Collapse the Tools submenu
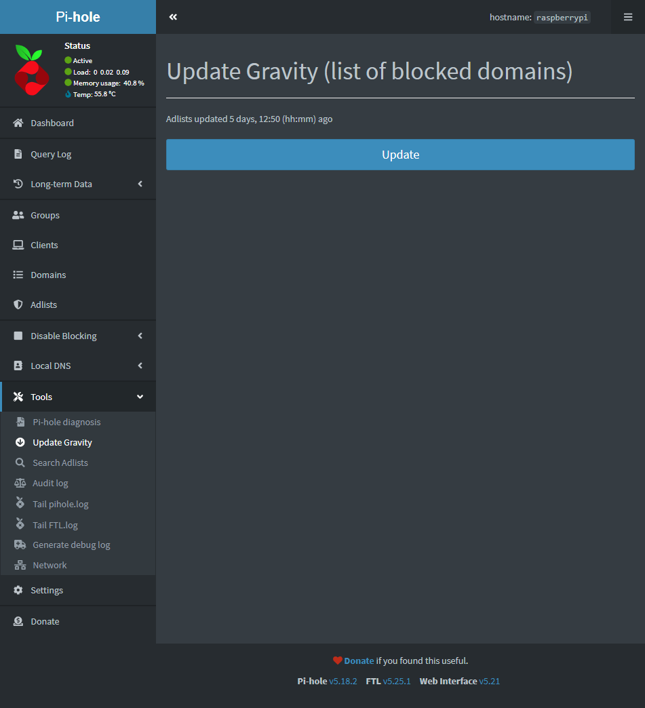 coord(140,397)
